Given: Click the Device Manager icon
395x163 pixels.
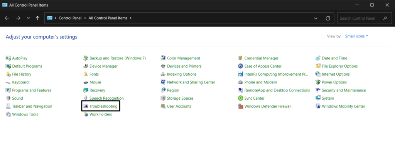Looking at the screenshot, I should 86,66.
